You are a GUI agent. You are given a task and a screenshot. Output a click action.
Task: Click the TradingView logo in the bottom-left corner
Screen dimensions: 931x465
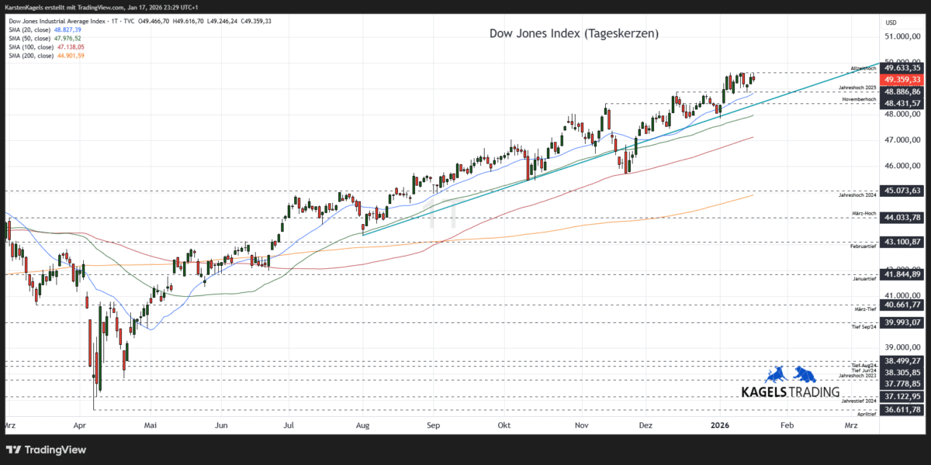(x=47, y=449)
